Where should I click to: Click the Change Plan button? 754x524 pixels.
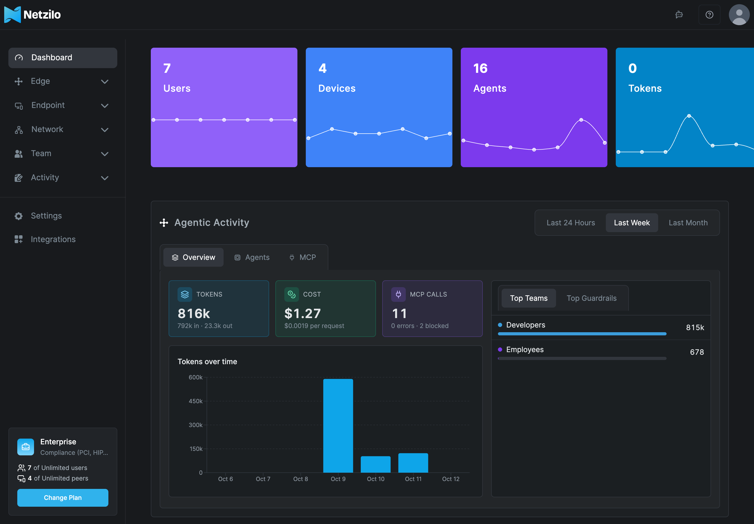coord(63,498)
